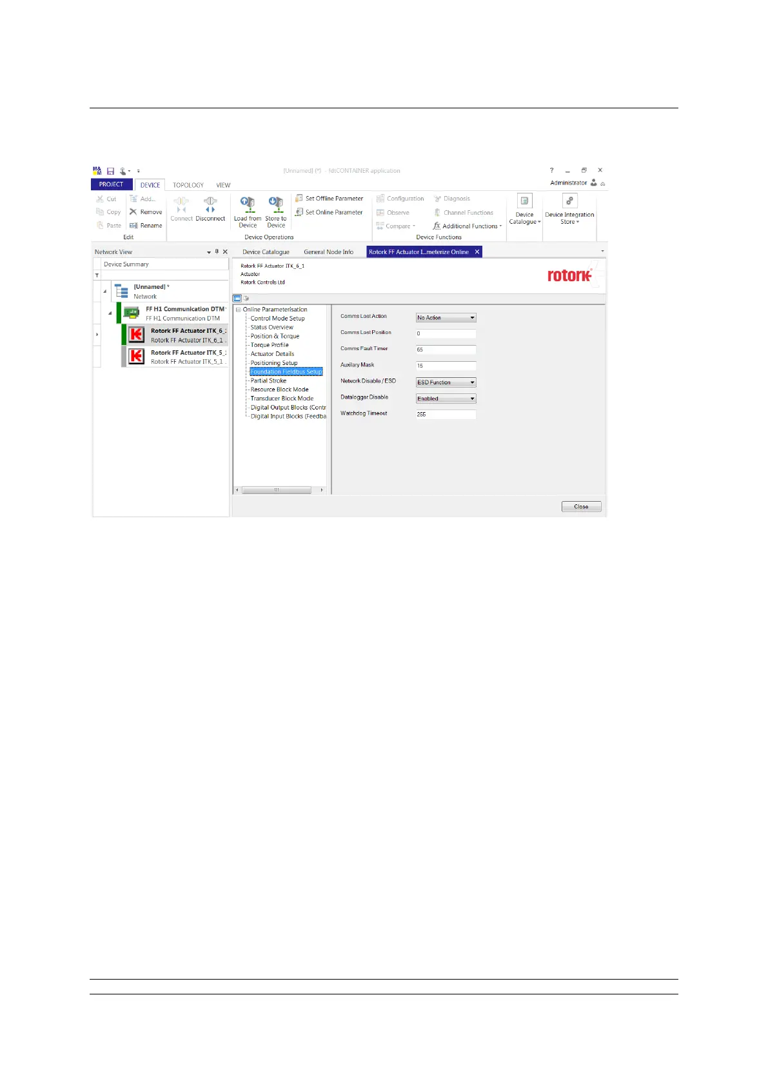Screen dimensions: 768x1086
Task: Click Store to Device icon
Action: (x=276, y=204)
